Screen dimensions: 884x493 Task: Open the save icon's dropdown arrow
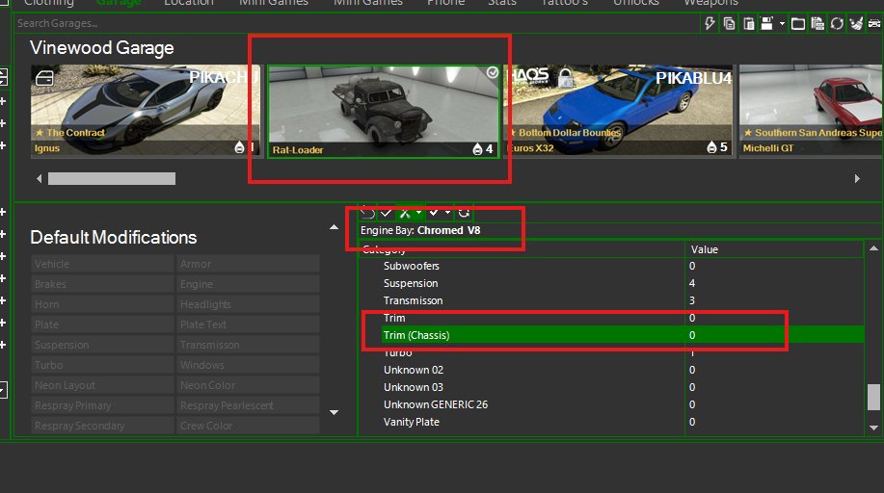pyautogui.click(x=782, y=24)
